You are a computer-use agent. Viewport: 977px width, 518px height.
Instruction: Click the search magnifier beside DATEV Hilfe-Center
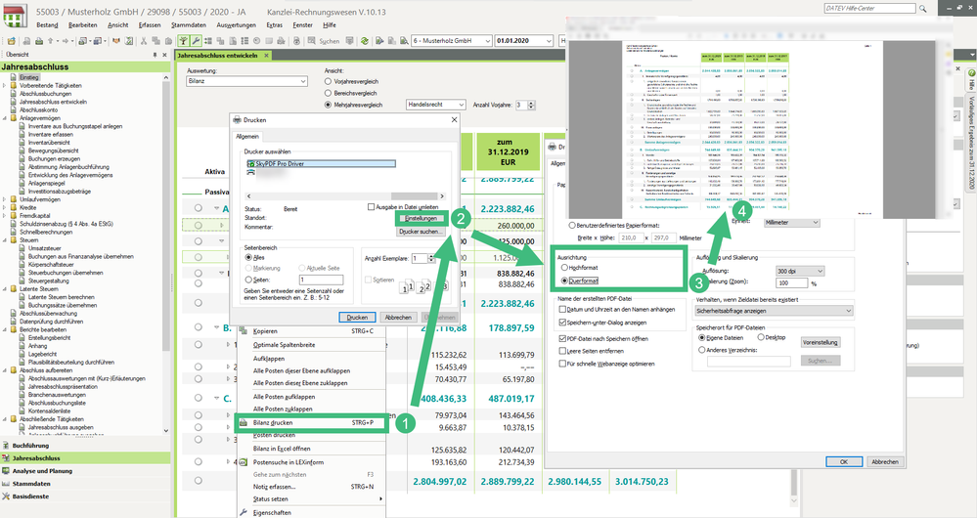(923, 8)
